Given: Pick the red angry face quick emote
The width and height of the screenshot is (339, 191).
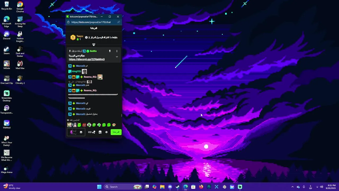Looking at the screenshot, I should tap(84, 125).
